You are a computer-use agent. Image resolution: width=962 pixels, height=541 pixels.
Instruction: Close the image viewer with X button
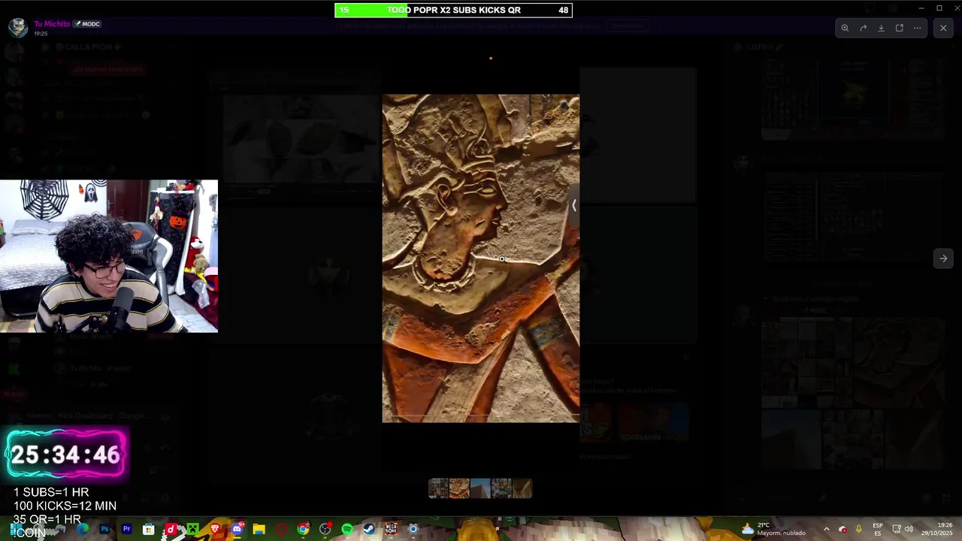tap(943, 28)
